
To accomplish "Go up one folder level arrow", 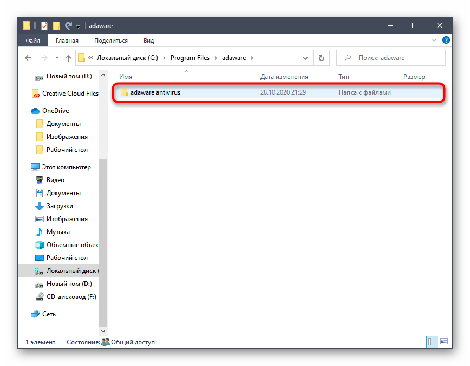I will (x=68, y=58).
